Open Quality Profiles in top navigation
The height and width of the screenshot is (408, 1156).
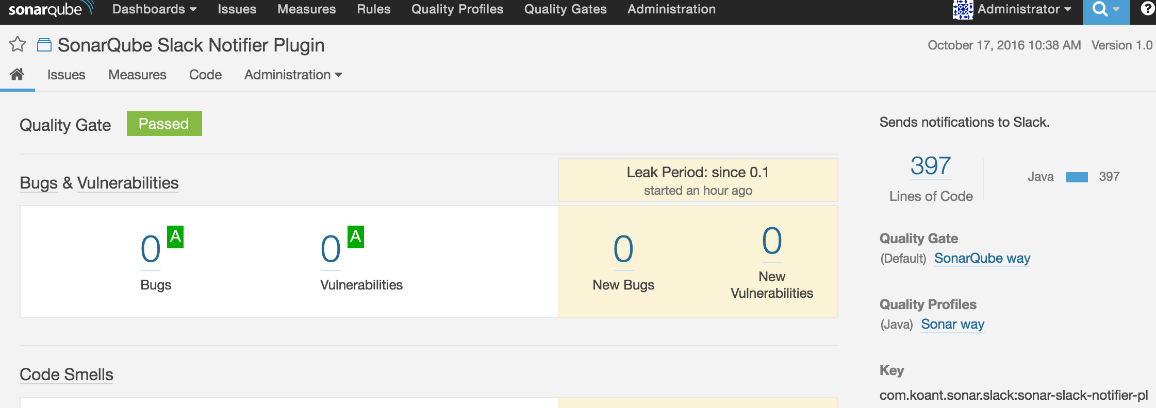[x=457, y=9]
